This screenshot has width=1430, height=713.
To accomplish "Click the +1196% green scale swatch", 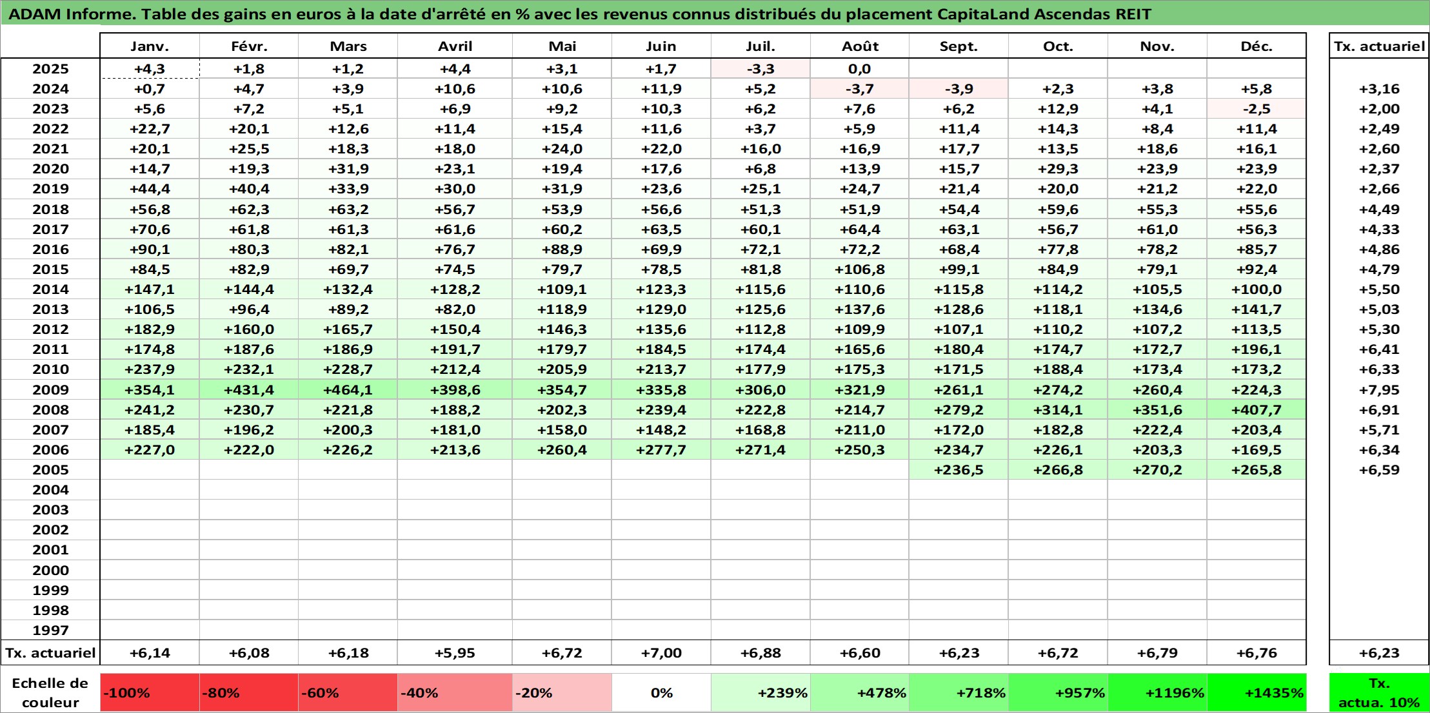I will point(1157,692).
